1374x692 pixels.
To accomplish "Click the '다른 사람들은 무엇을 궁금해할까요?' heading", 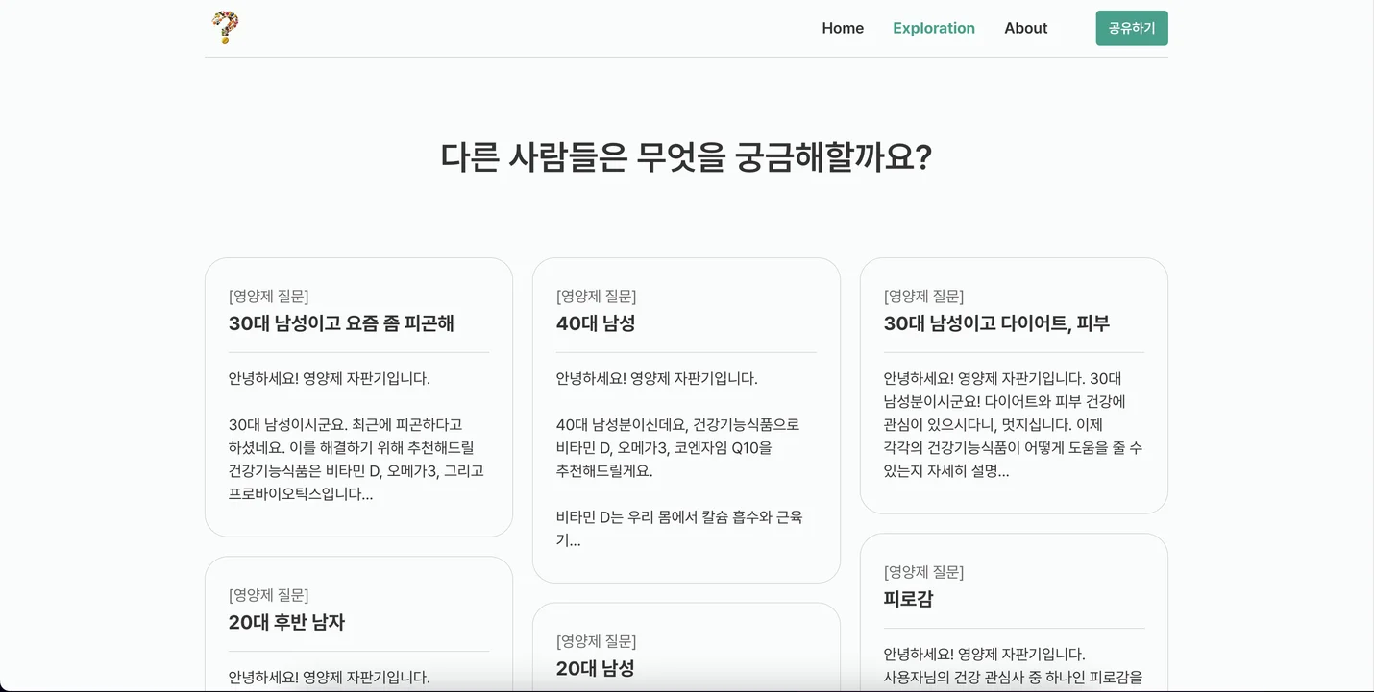I will 686,157.
